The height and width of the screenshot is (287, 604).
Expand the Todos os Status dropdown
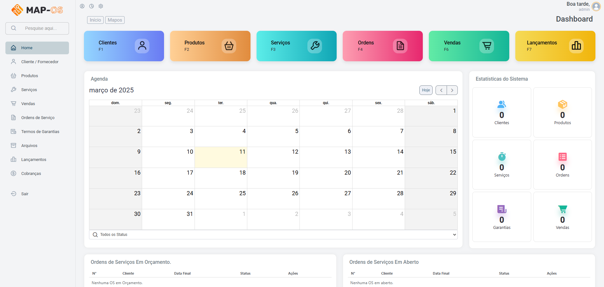point(273,235)
